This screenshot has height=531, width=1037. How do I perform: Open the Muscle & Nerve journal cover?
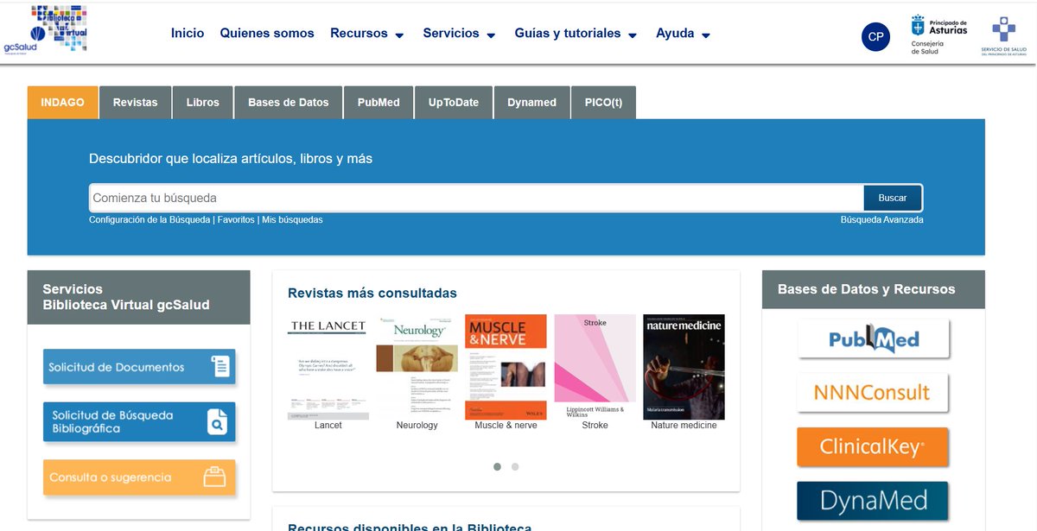pyautogui.click(x=506, y=367)
